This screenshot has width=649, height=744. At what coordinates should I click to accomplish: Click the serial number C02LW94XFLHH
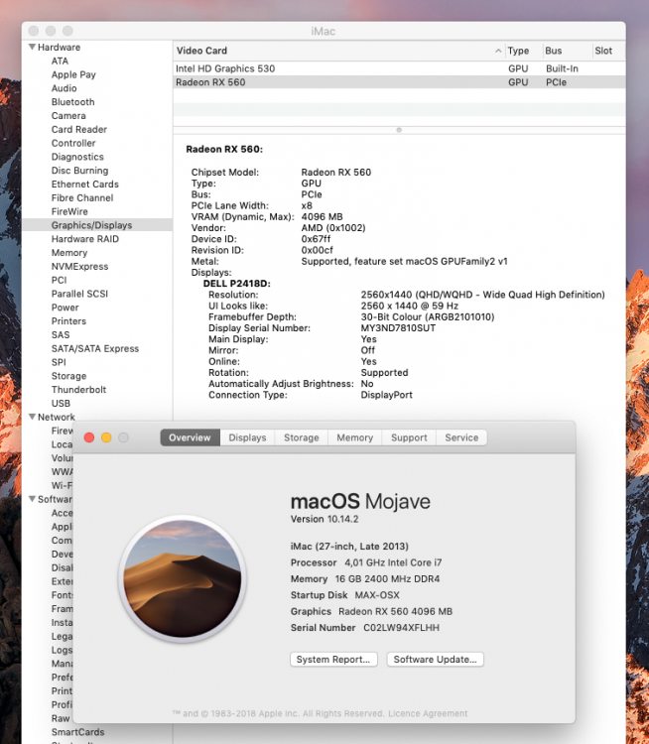point(401,628)
